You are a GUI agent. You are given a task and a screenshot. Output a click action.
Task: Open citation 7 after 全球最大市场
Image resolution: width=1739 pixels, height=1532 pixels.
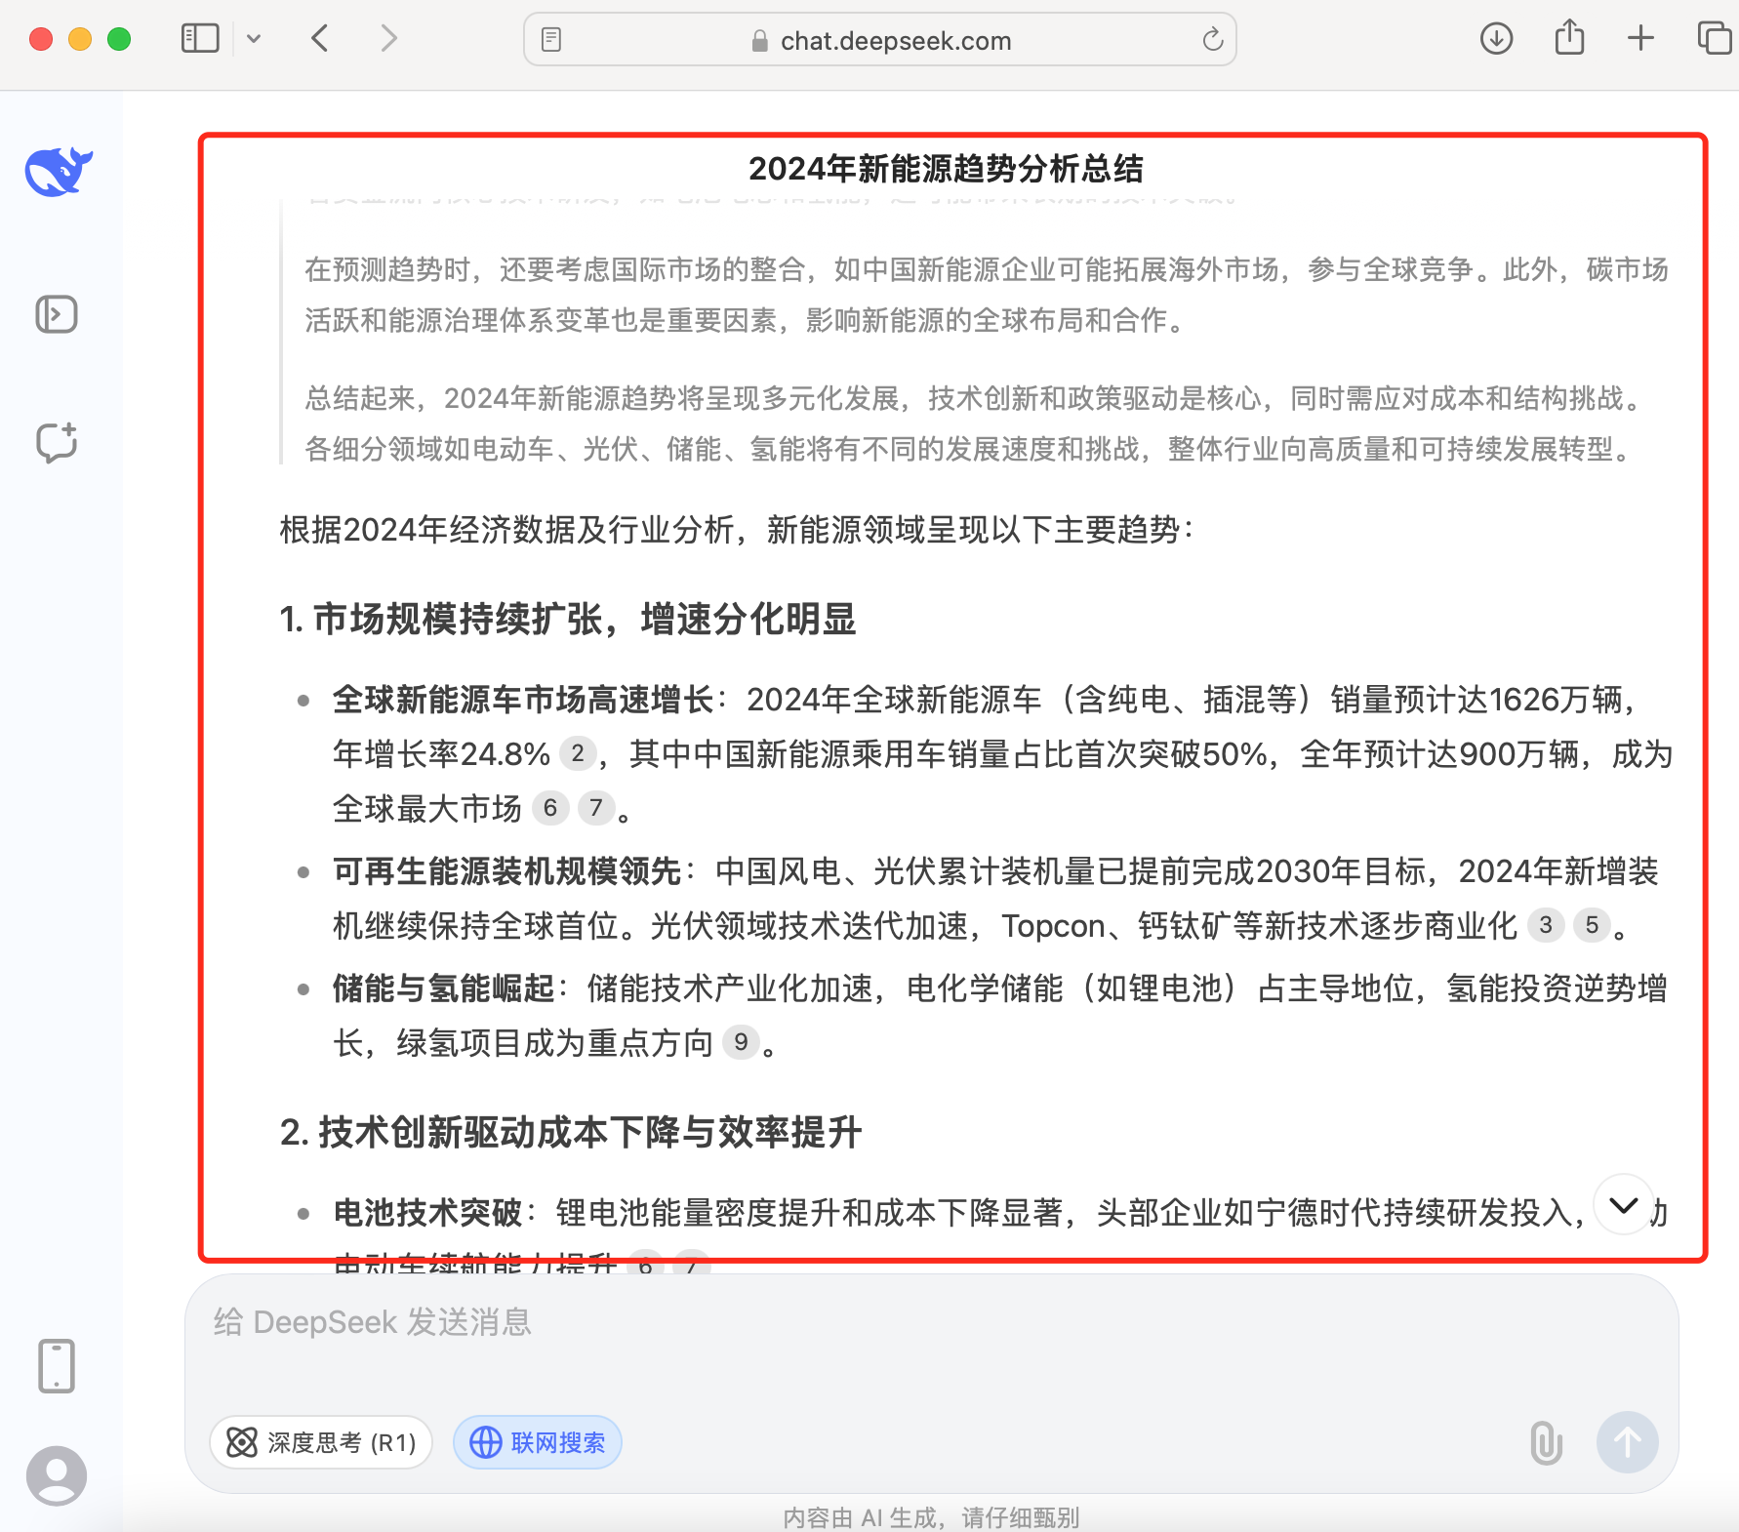tap(596, 808)
